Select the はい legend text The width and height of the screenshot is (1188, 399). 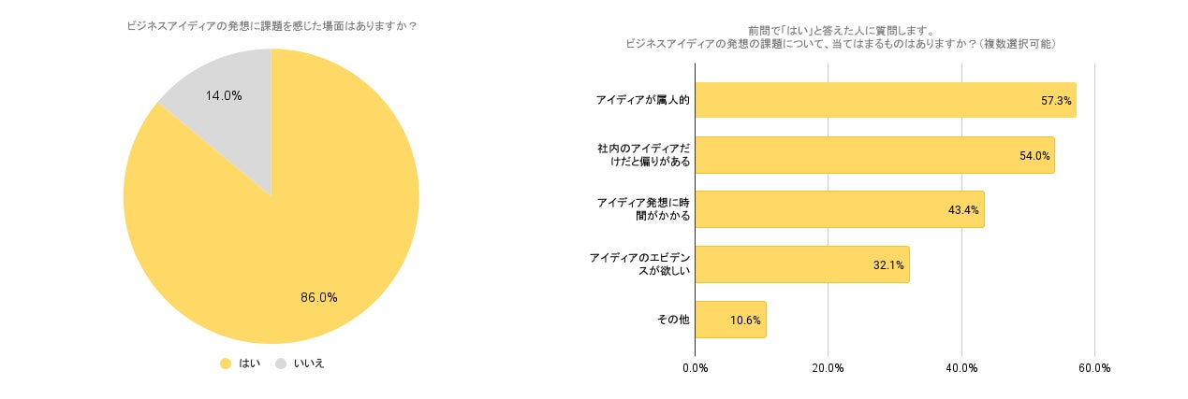pyautogui.click(x=250, y=363)
